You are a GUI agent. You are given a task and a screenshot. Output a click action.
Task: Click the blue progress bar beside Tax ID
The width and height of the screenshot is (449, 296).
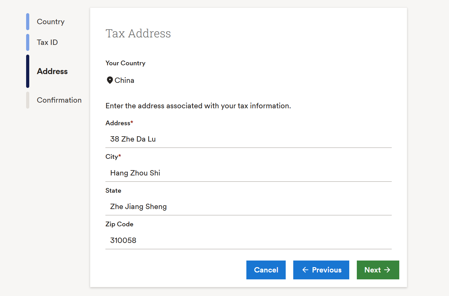pos(28,42)
